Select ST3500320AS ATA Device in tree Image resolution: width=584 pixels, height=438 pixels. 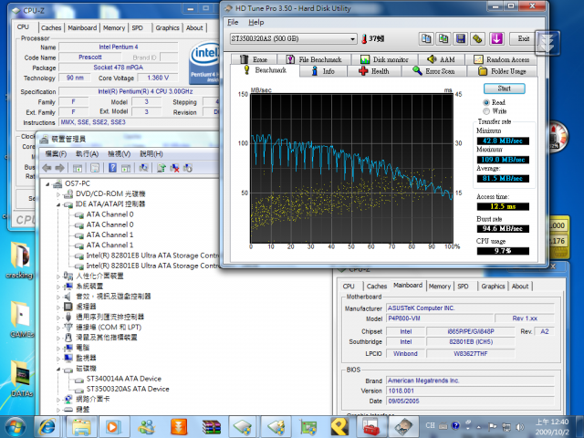click(x=128, y=390)
